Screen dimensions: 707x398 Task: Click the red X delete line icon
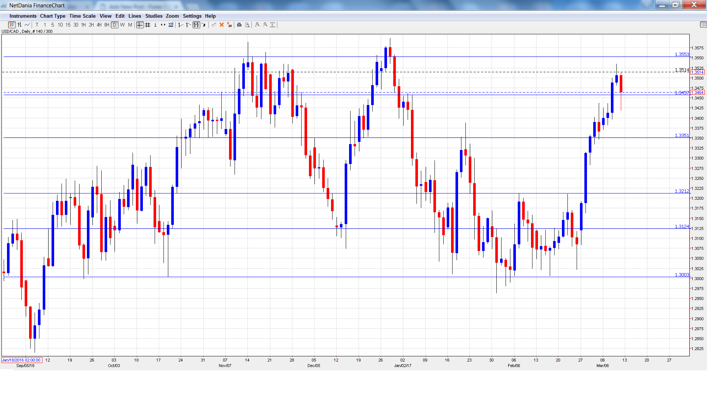click(x=222, y=25)
